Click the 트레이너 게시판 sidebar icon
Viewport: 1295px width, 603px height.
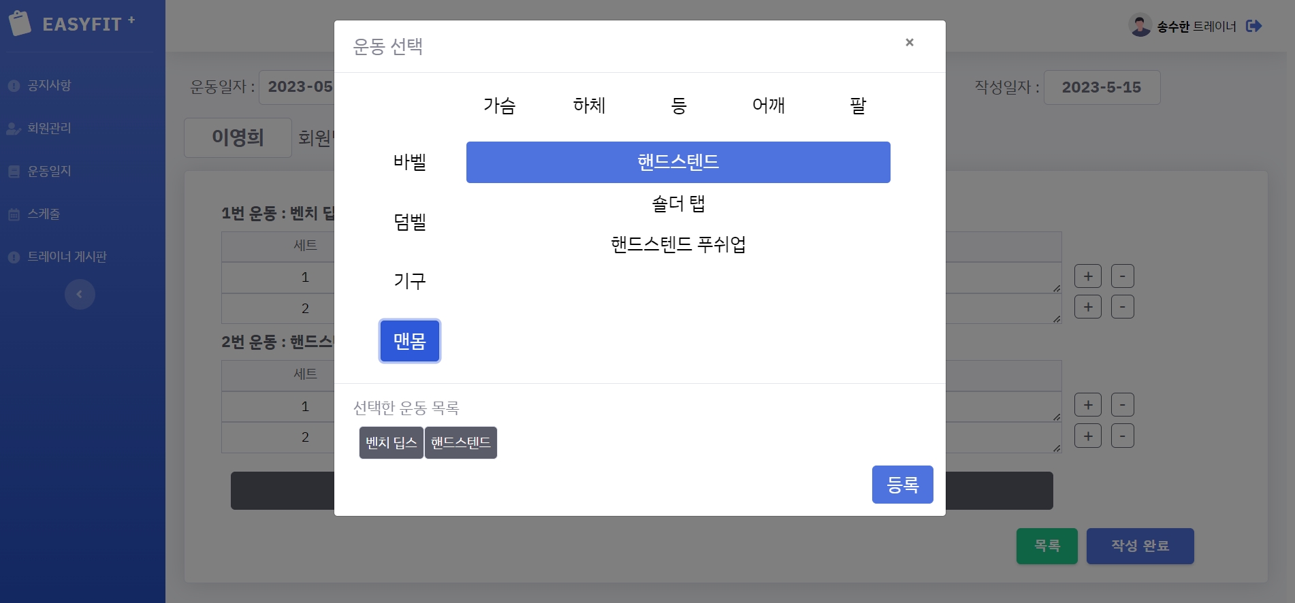point(14,257)
